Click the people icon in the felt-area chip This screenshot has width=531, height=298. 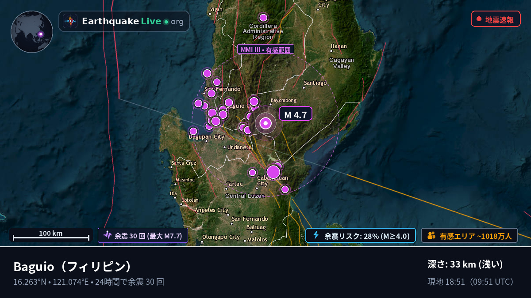(431, 236)
